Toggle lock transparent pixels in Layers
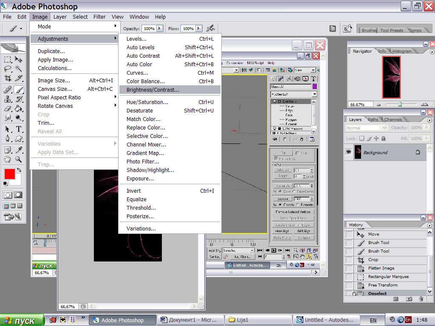The height and width of the screenshot is (326, 435). pyautogui.click(x=362, y=138)
